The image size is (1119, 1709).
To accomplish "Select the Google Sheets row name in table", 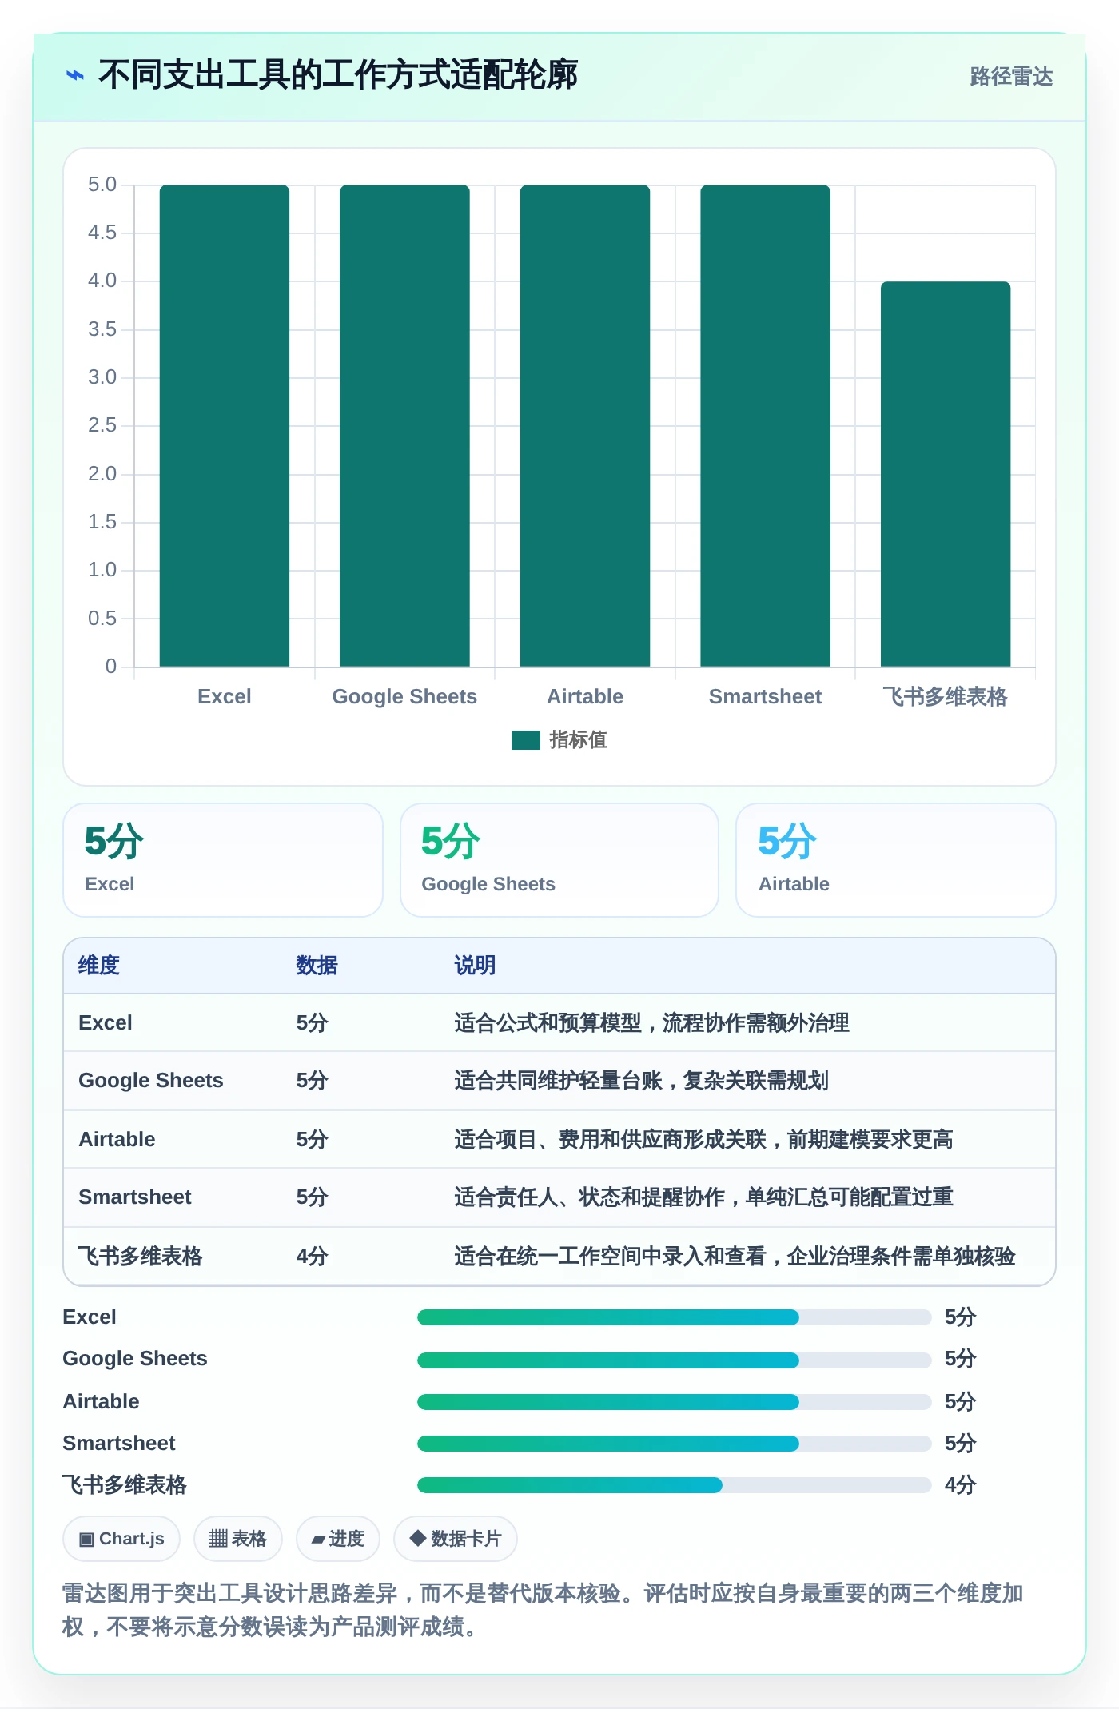I will pos(151,1081).
